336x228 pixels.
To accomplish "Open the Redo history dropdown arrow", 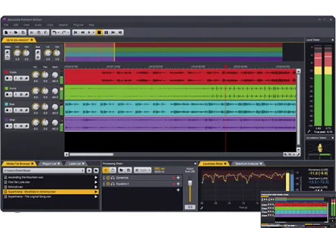I will [68, 33].
